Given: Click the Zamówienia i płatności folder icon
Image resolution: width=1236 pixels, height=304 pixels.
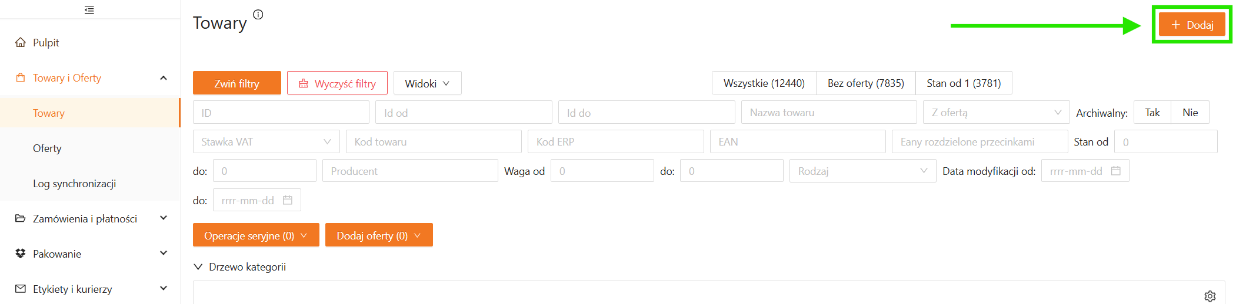Looking at the screenshot, I should coord(21,218).
